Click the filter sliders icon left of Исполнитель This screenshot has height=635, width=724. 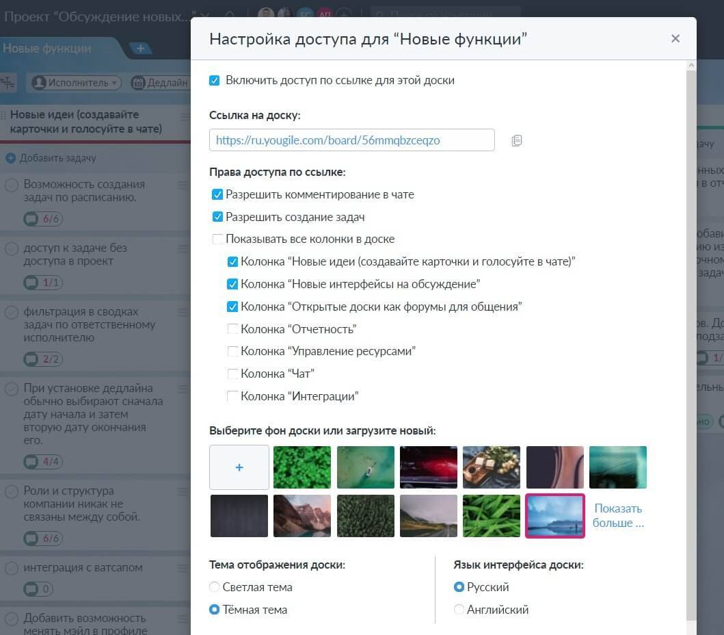[8, 82]
